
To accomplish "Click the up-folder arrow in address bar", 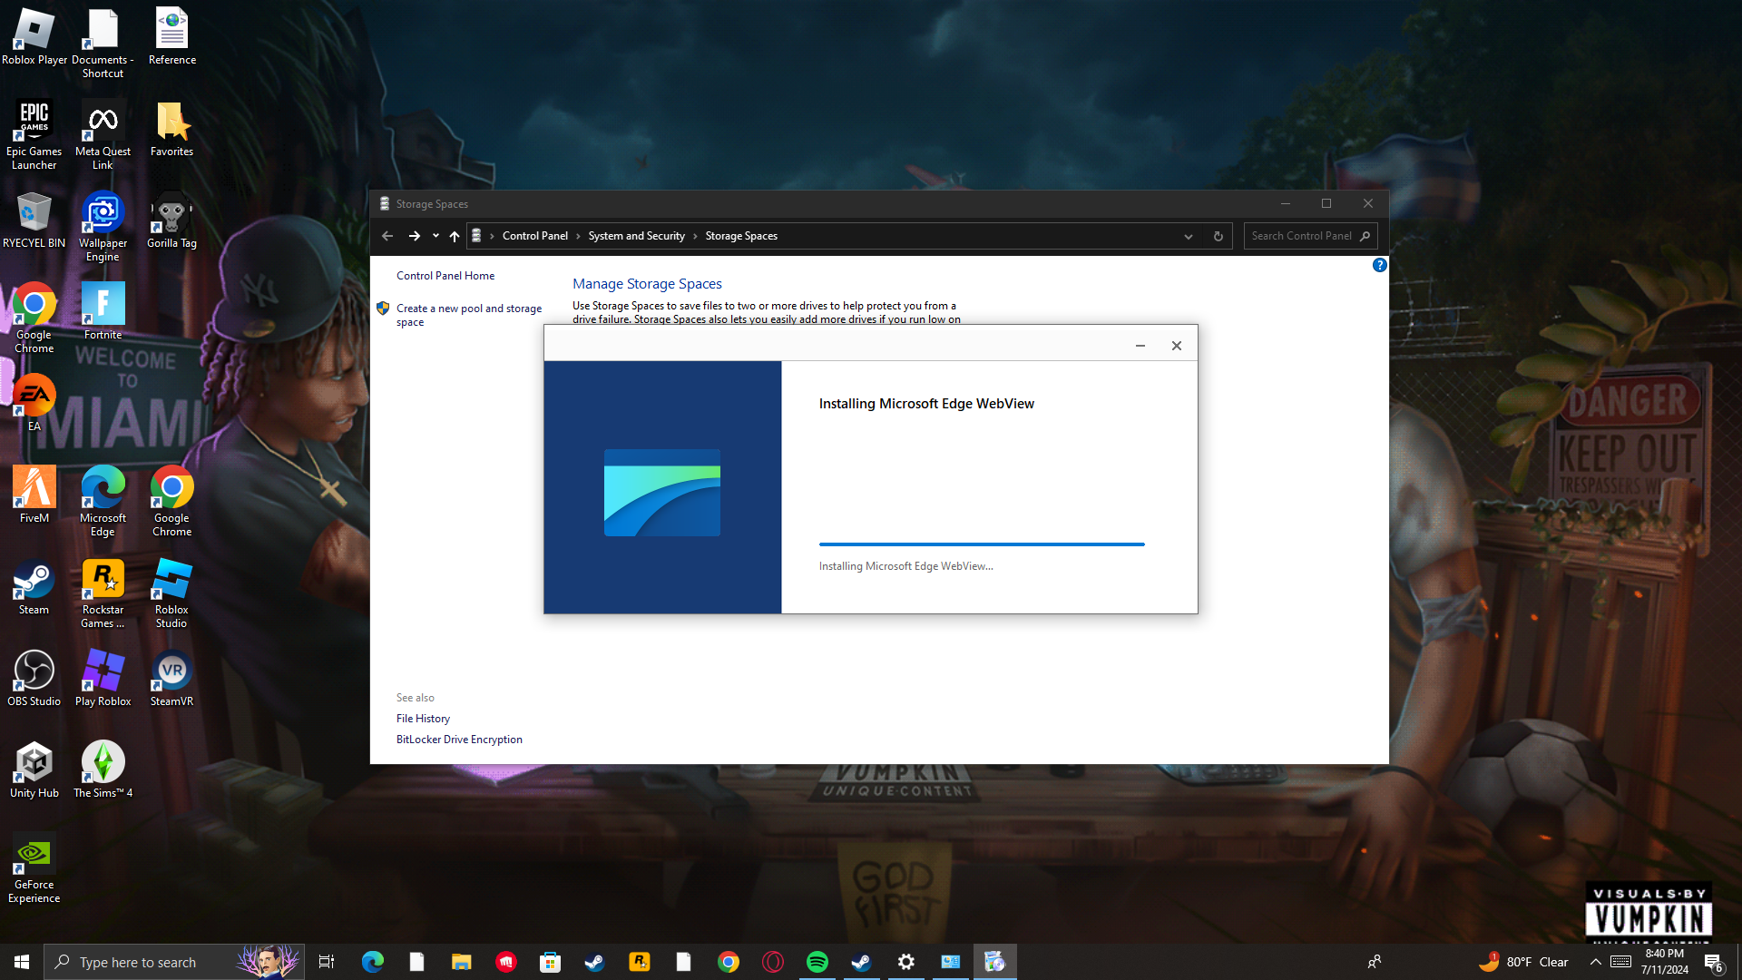I will (455, 236).
